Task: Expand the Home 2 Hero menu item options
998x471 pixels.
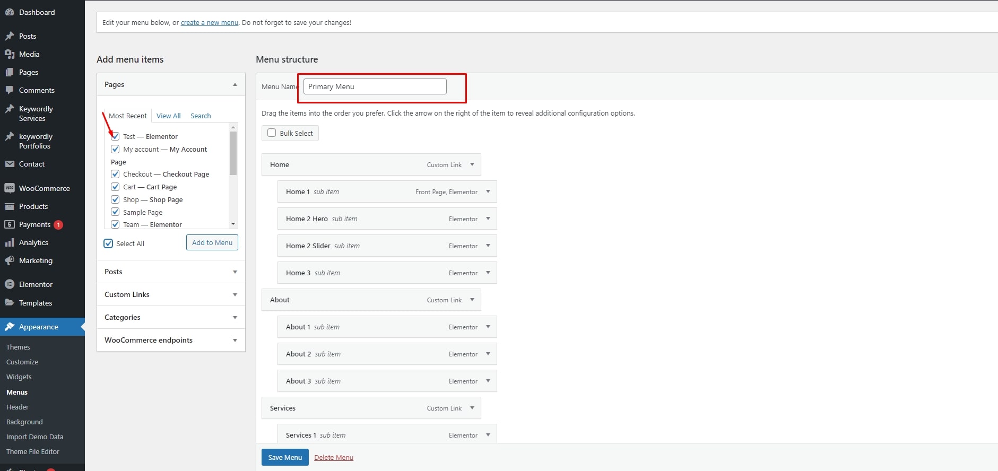Action: point(488,219)
